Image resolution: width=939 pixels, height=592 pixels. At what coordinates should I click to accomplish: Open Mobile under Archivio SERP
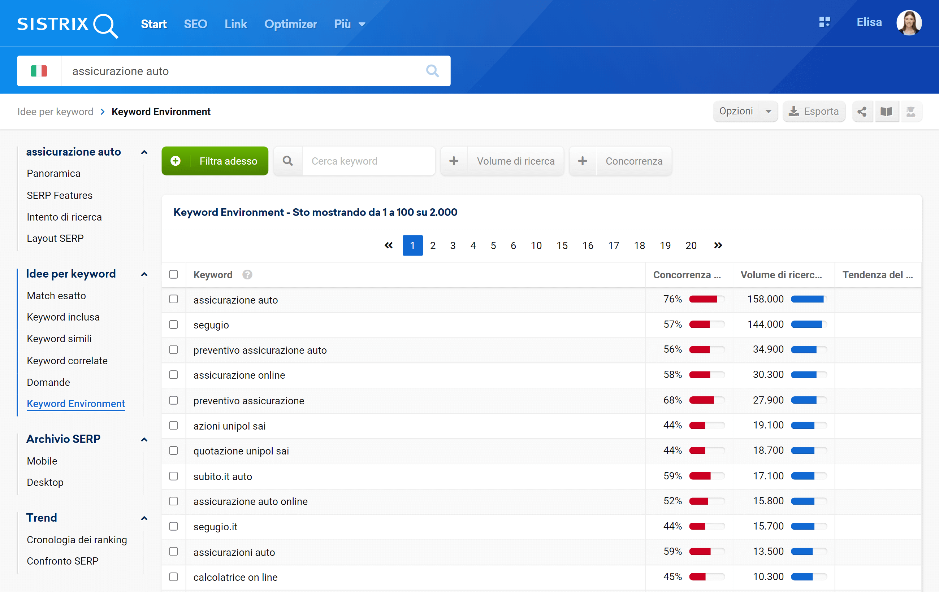pos(42,461)
